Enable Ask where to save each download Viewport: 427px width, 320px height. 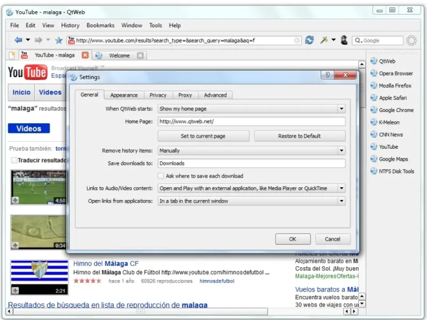(161, 176)
